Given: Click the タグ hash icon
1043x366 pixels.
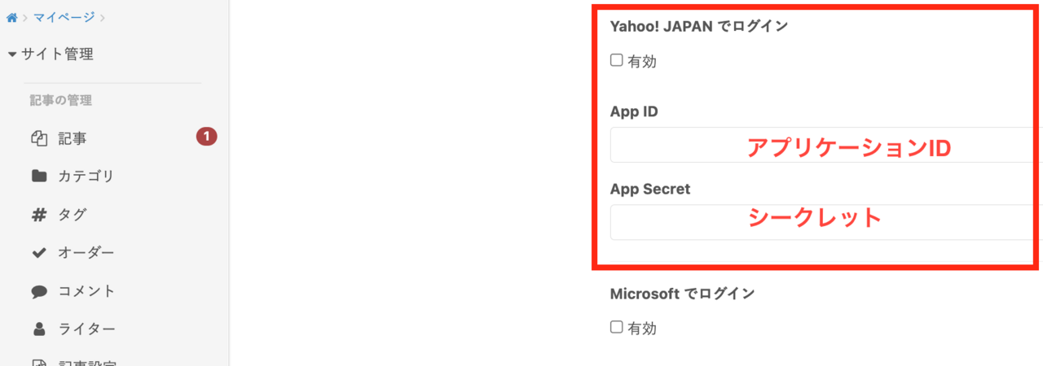Looking at the screenshot, I should (39, 215).
